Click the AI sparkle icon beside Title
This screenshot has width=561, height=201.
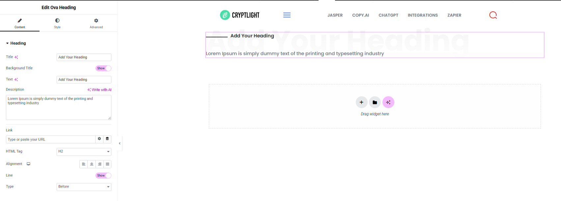coord(16,57)
